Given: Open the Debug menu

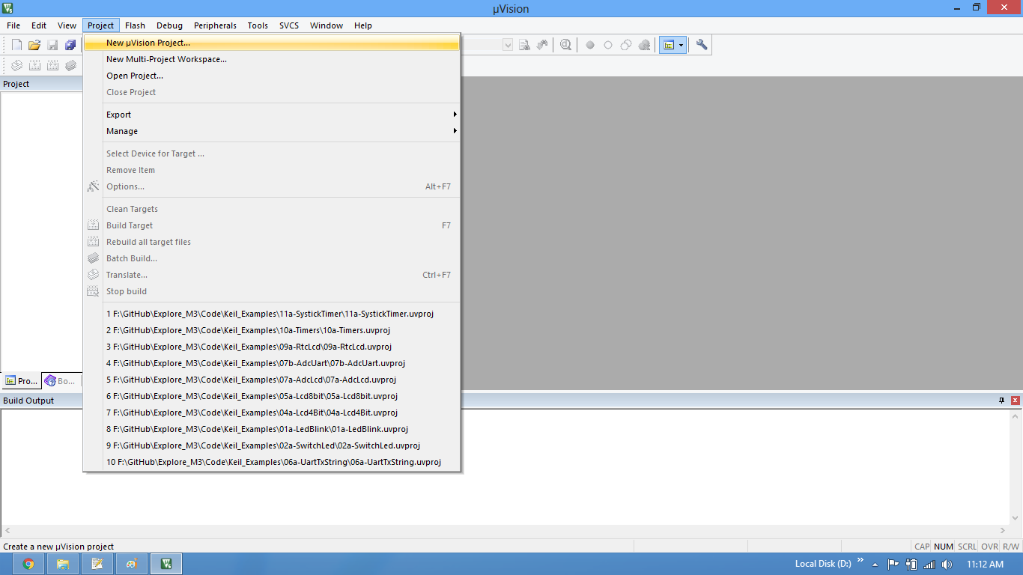Looking at the screenshot, I should pyautogui.click(x=169, y=25).
